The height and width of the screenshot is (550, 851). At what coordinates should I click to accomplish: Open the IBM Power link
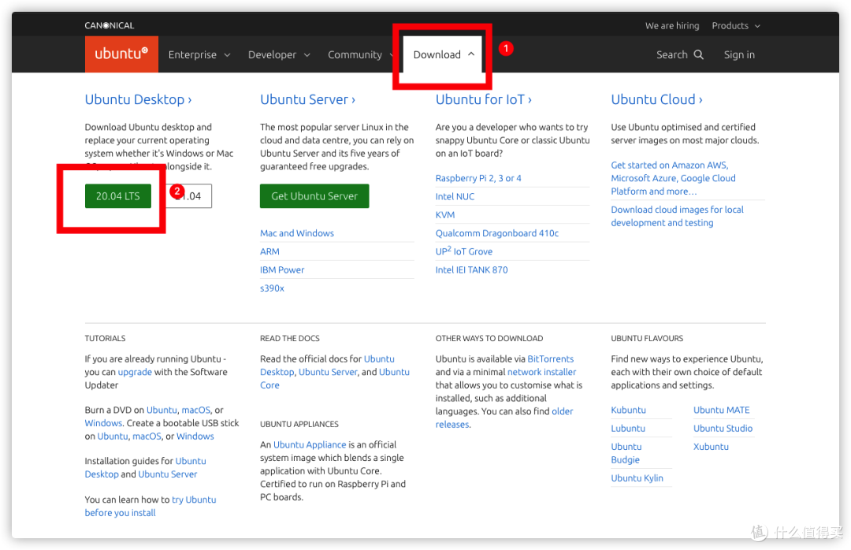coord(282,269)
